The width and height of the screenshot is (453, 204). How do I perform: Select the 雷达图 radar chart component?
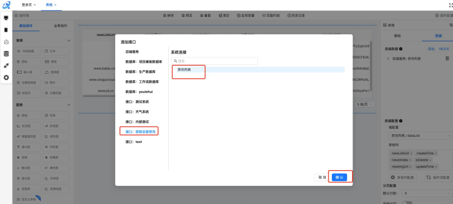pyautogui.click(x=28, y=178)
